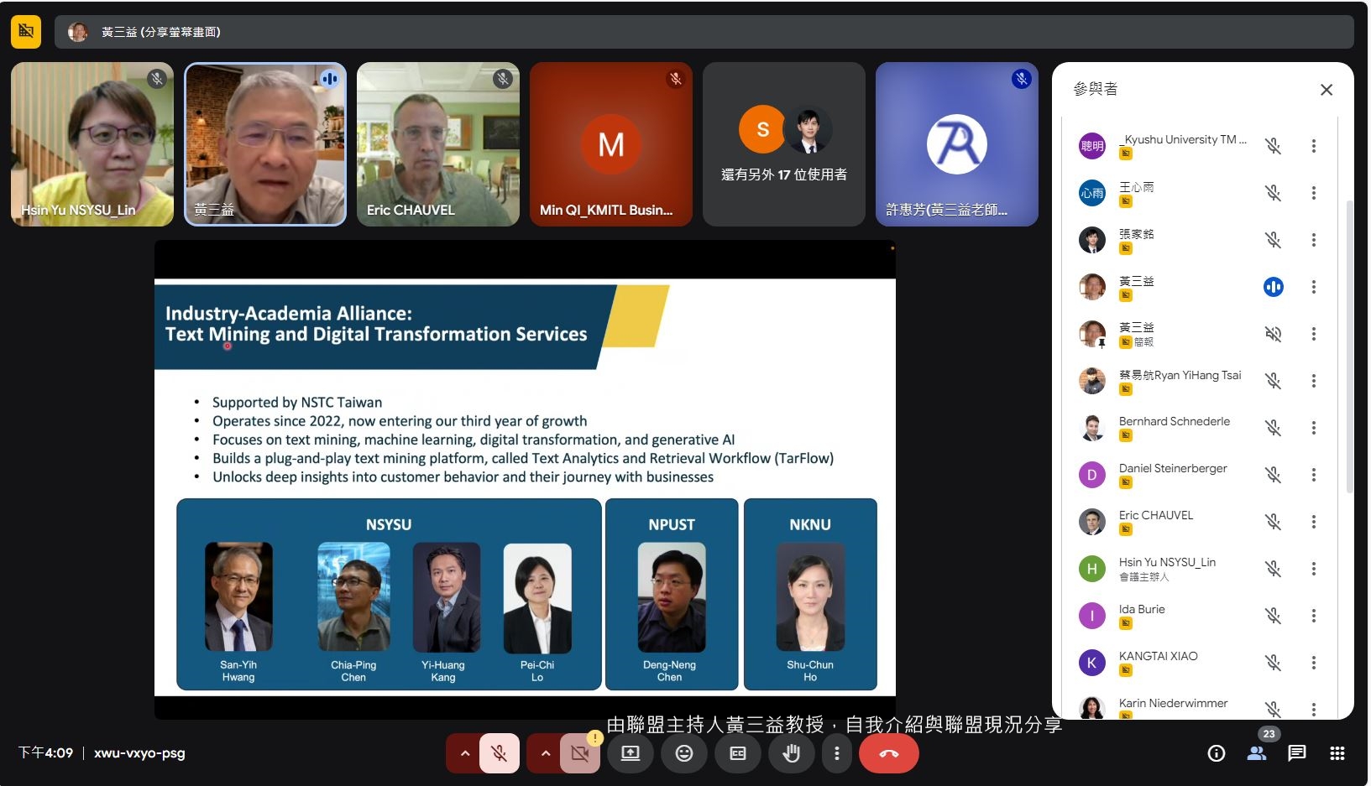Open the participants panel icon showing 23
This screenshot has height=786, width=1371.
pos(1257,753)
